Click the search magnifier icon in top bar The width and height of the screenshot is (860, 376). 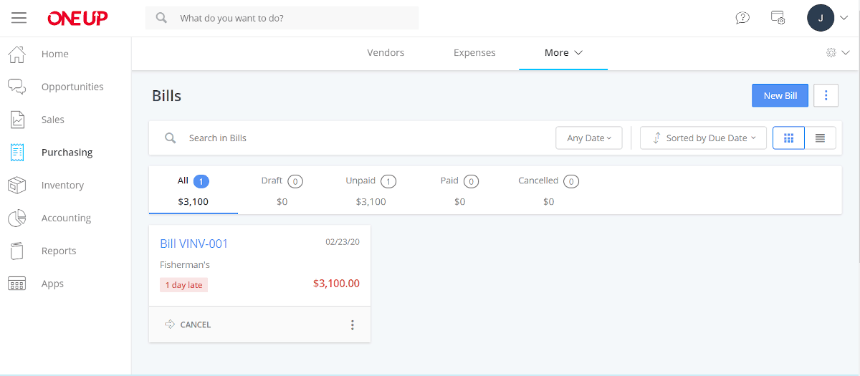tap(162, 18)
